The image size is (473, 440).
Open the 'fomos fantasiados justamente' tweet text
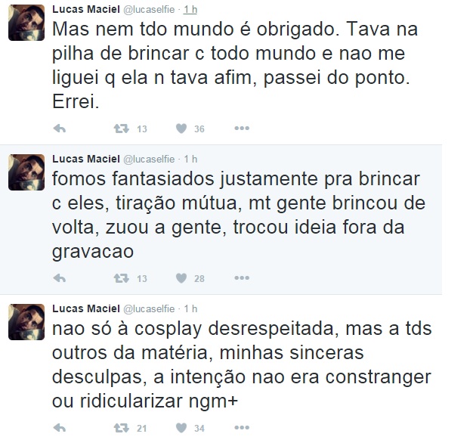[x=239, y=215]
